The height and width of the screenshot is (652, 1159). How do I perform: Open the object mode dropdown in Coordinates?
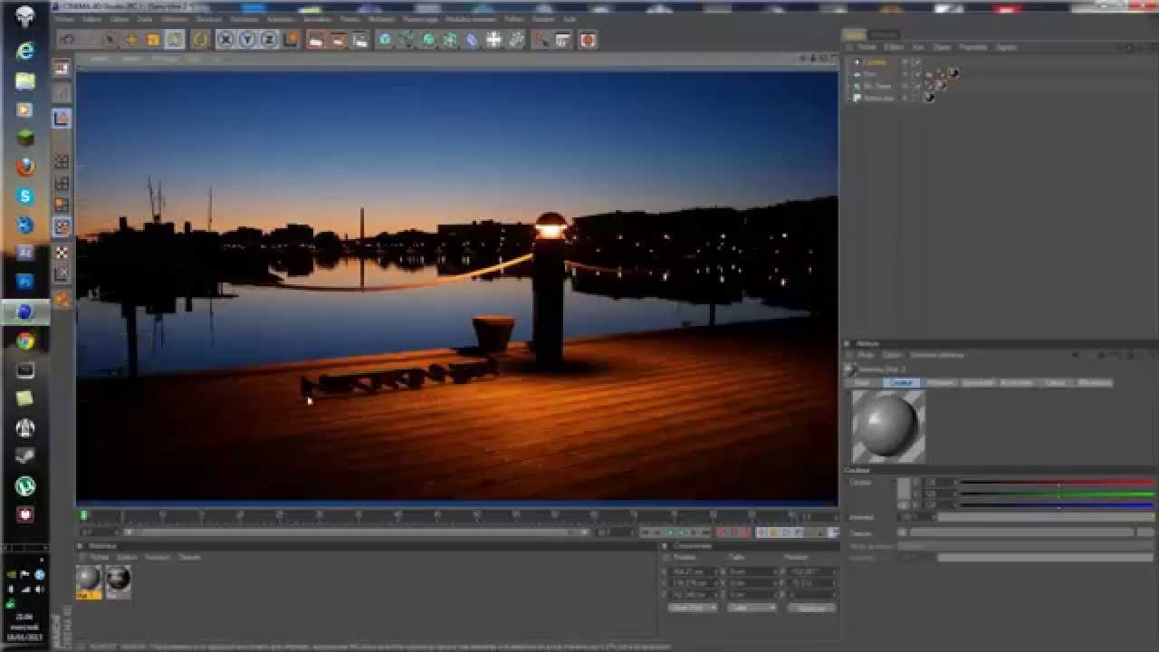(693, 608)
